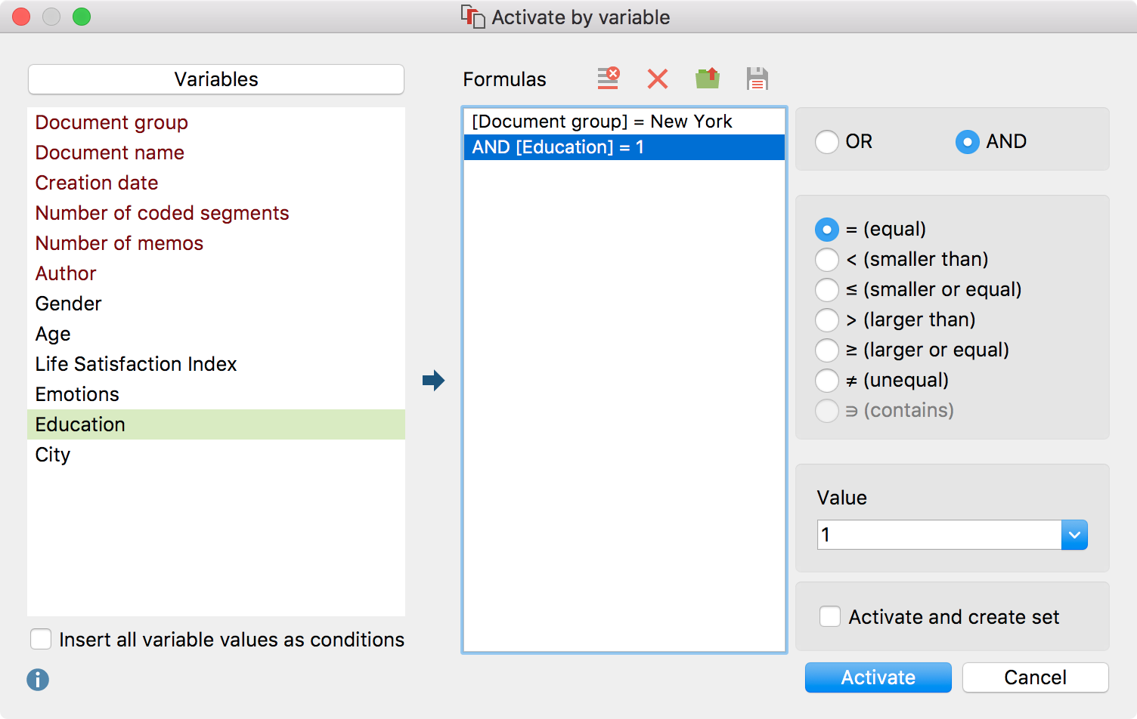Select Gender variable
Screen dimensions: 1137x719
(216, 304)
